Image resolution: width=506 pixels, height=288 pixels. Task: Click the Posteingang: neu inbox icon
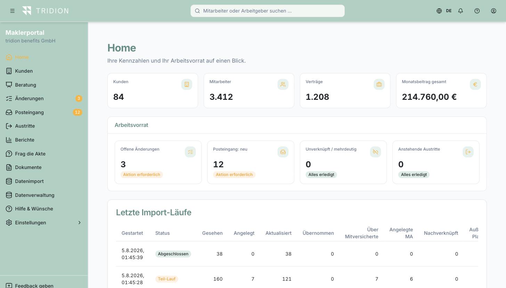[283, 152]
